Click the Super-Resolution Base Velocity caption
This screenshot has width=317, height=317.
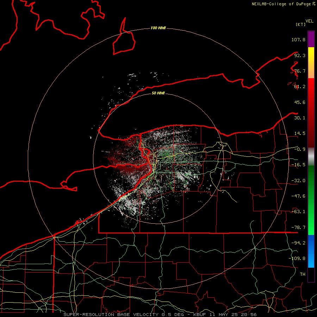[160, 315]
